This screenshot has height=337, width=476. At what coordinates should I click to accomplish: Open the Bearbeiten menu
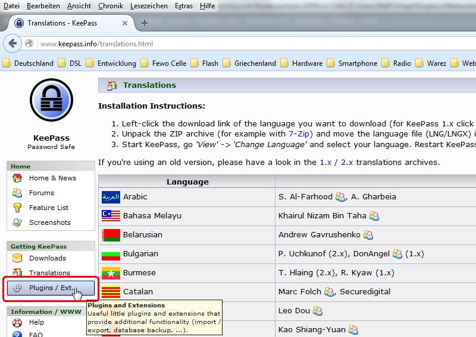(43, 6)
